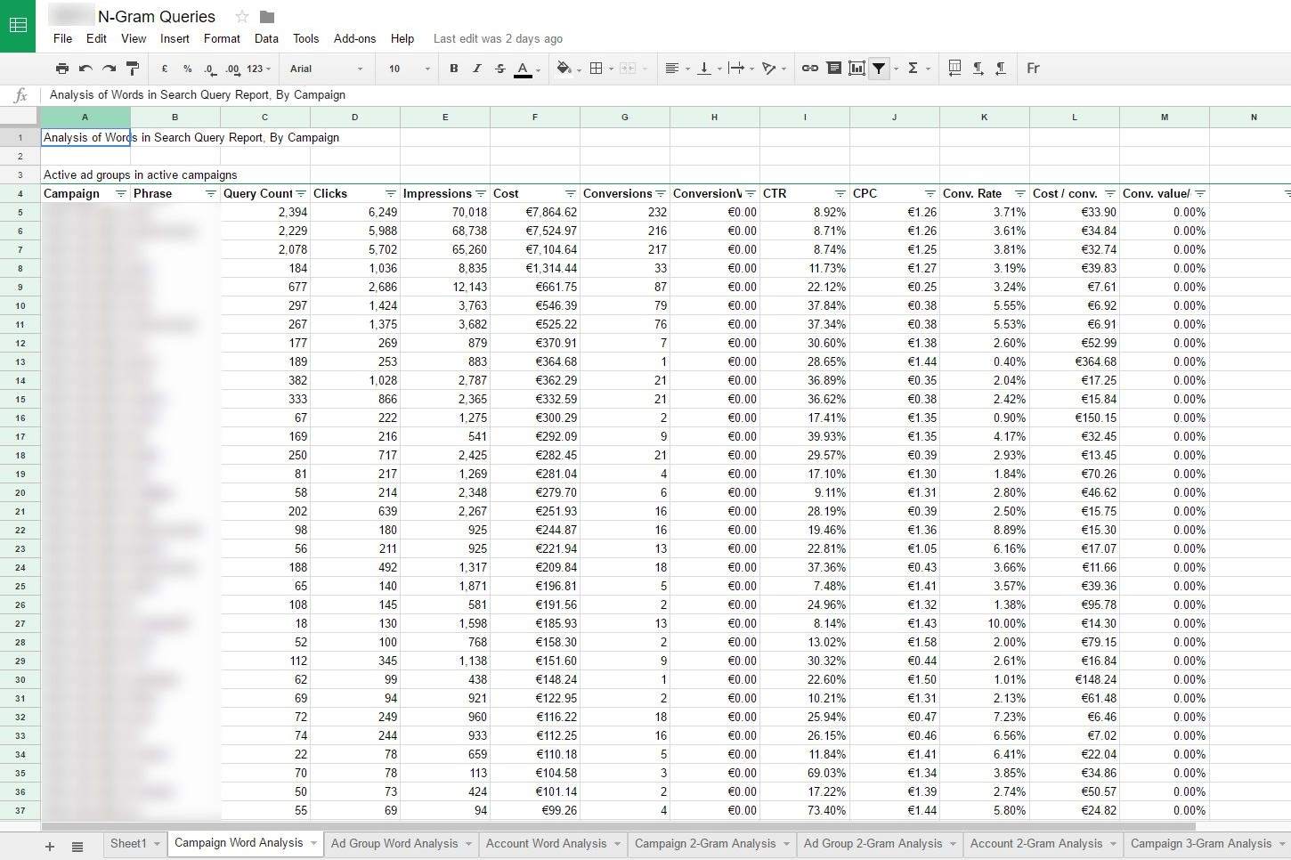Click the Insert comment icon
The image size is (1291, 860).
(833, 69)
